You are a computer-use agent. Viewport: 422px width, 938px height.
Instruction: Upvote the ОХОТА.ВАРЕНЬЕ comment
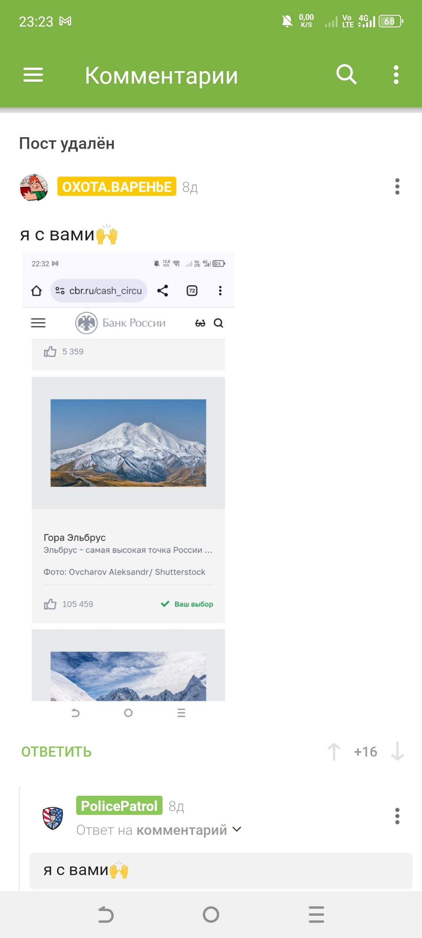point(334,751)
